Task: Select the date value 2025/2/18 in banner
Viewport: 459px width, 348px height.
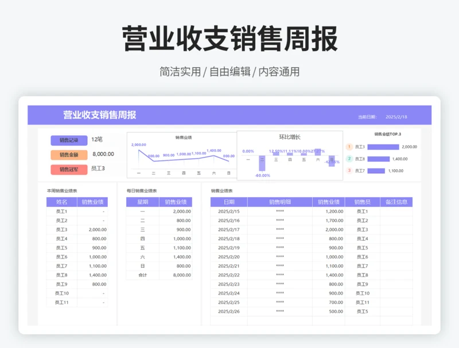Action: [x=396, y=117]
